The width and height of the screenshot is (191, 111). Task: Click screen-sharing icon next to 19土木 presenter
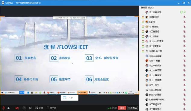tap(182, 12)
